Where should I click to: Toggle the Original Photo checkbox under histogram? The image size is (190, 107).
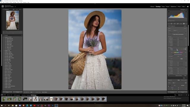point(168,21)
